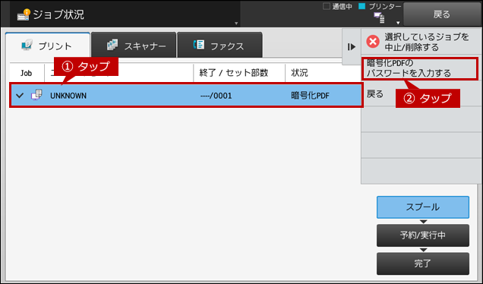Show the 予約/実行中 job list
483x284 pixels.
click(x=422, y=235)
